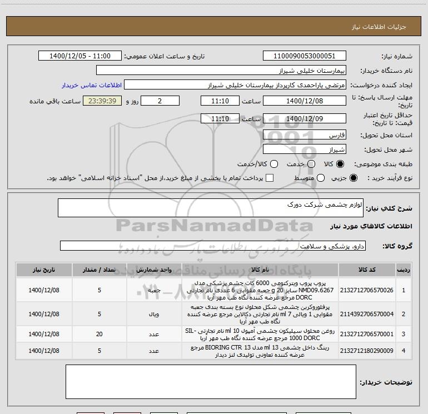Screen dimensions: 428x414
Task: Click the quantity 20 in row 3
Action: click(99, 334)
